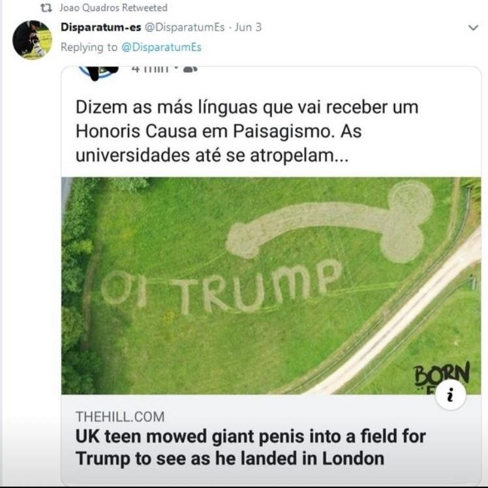Open blue @DisparatumEs in Replying to line

(161, 48)
